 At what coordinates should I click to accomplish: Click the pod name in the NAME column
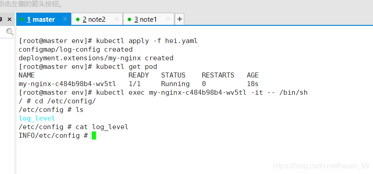pyautogui.click(x=67, y=84)
